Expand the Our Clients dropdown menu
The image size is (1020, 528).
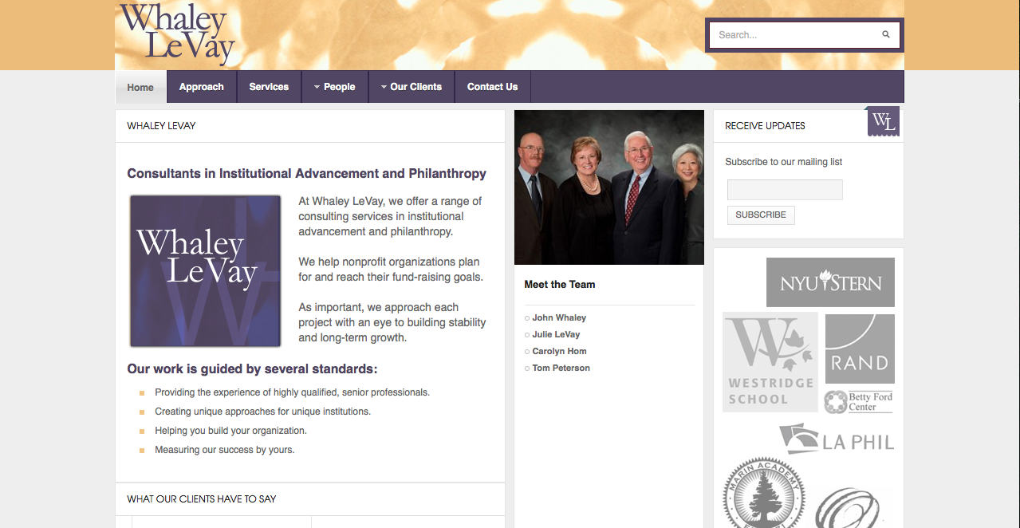coord(411,87)
